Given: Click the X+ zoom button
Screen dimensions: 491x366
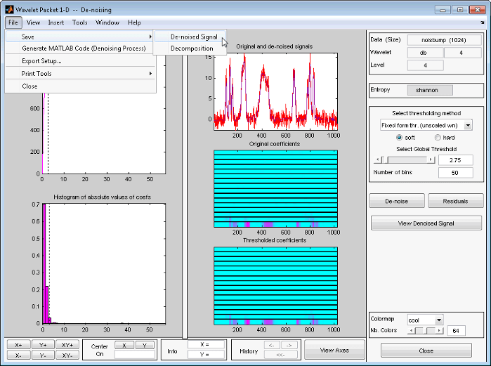Looking at the screenshot, I should point(18,345).
